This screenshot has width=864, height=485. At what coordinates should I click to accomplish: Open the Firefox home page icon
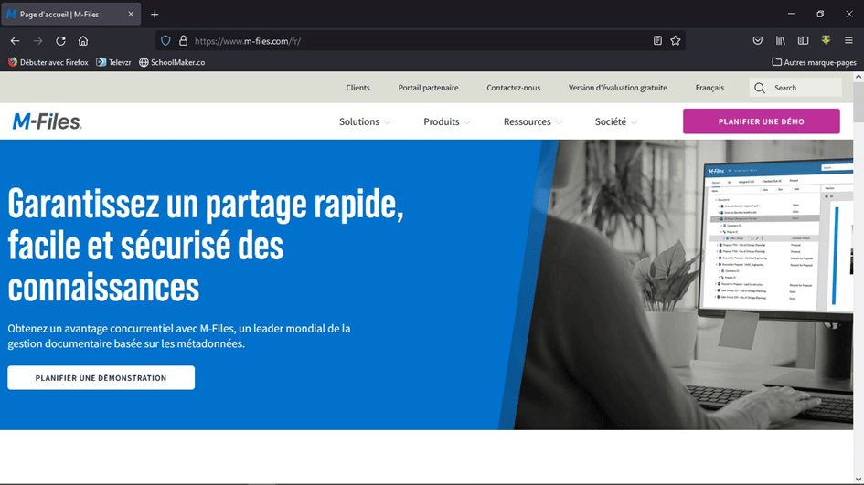coord(83,41)
